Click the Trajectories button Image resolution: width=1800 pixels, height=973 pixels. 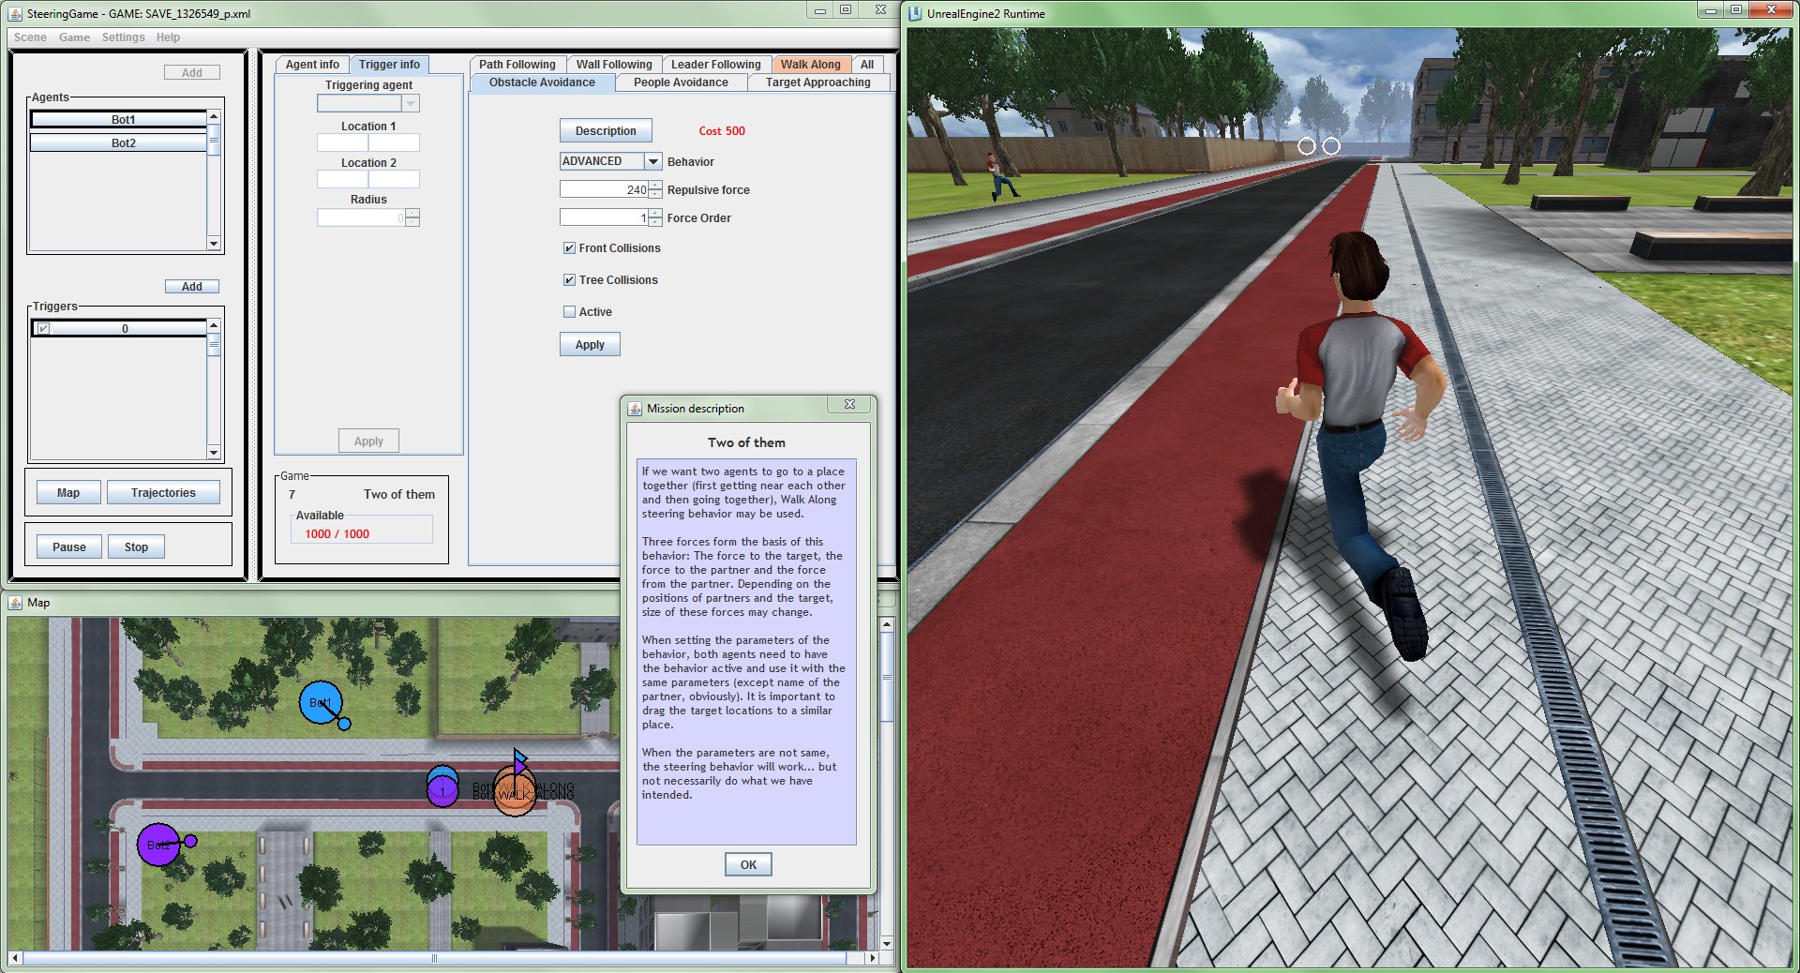click(163, 493)
